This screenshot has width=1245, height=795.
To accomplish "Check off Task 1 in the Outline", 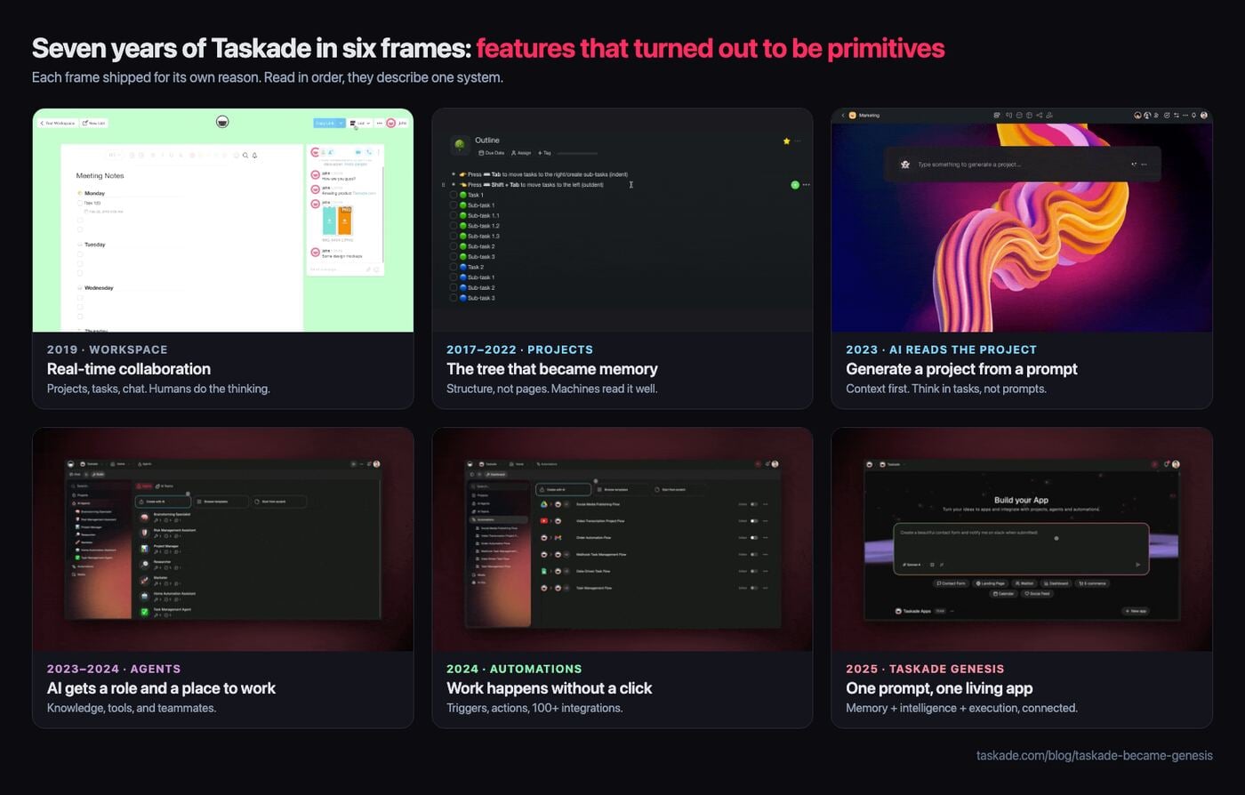I will pos(454,195).
